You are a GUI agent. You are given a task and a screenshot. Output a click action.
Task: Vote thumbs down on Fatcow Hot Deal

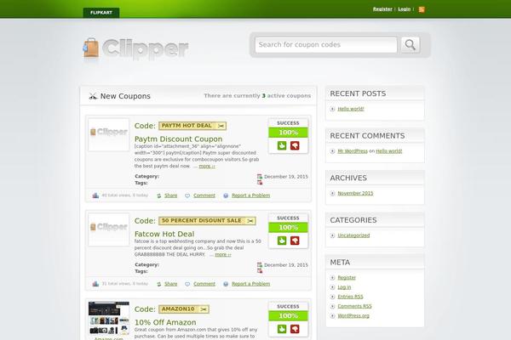click(x=295, y=241)
